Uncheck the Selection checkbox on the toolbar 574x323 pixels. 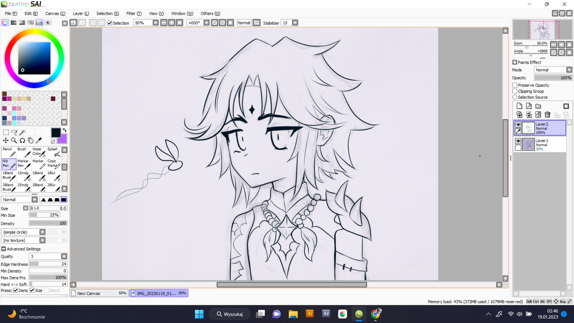click(x=110, y=23)
